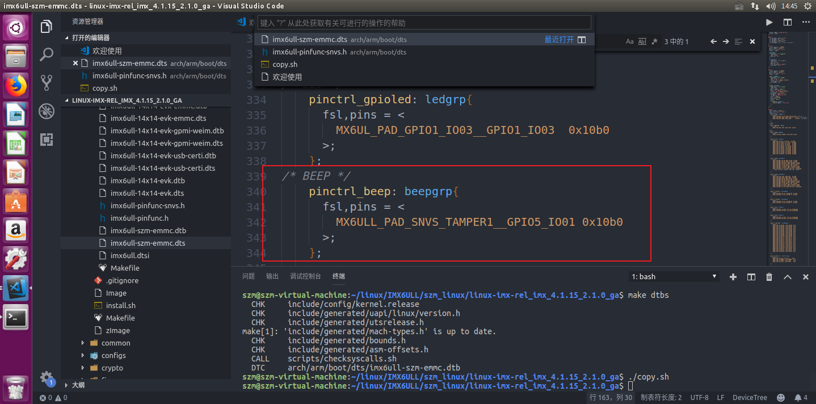The width and height of the screenshot is (816, 404).
Task: Open install.sh in file tree
Action: click(x=146, y=305)
